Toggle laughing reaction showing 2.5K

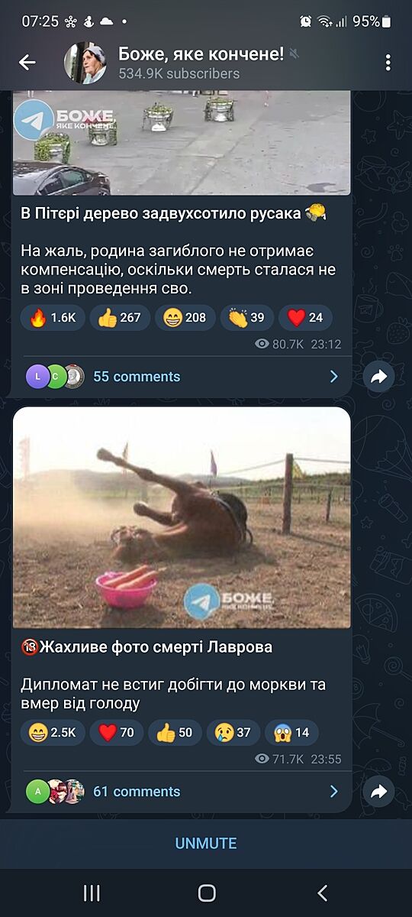click(53, 733)
